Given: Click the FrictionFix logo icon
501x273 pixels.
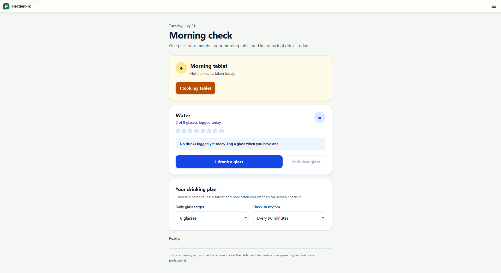Looking at the screenshot, I should (6, 6).
